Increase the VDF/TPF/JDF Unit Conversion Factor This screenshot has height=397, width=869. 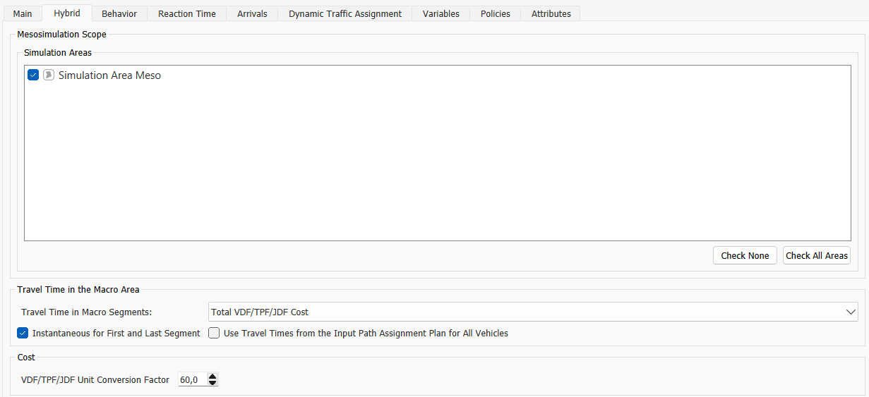point(212,377)
